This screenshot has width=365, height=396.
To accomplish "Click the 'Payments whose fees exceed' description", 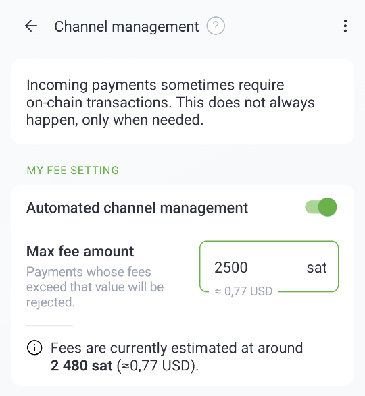I will click(95, 287).
